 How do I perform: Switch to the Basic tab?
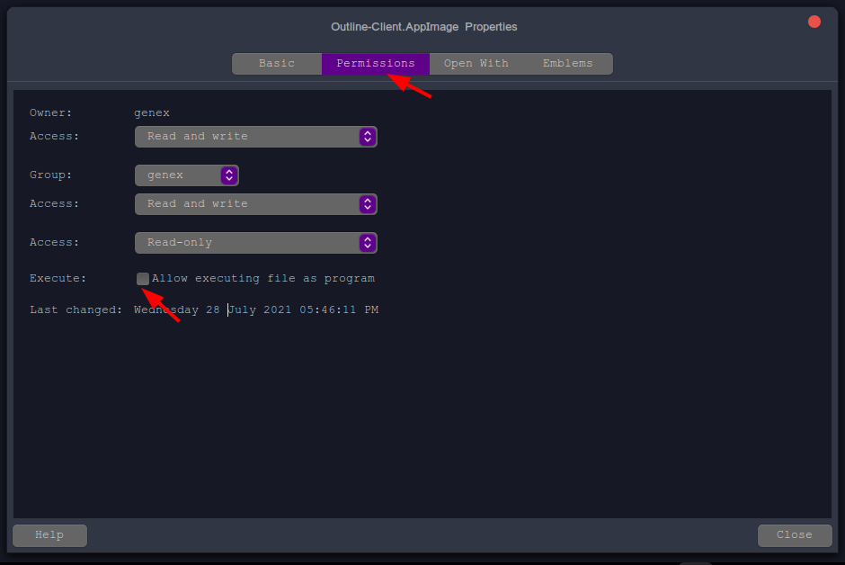[277, 64]
